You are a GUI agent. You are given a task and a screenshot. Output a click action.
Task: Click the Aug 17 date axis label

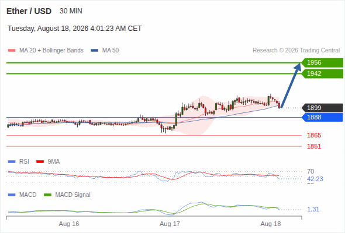[170, 224]
